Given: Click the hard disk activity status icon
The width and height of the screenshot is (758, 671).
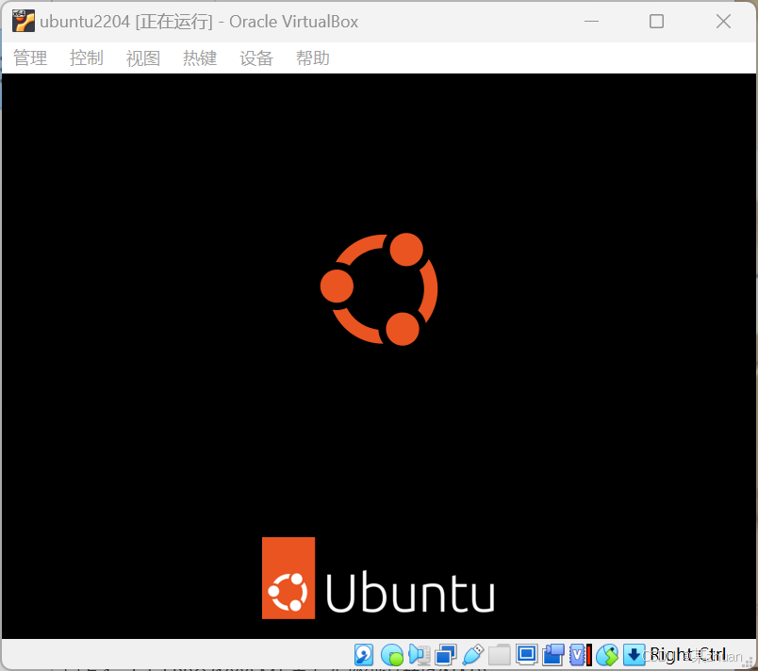Looking at the screenshot, I should [364, 655].
